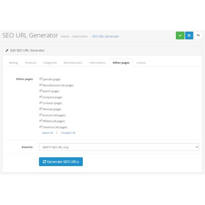205x205 pixels.
Task: Open the Rewrite dropdown menu
Action: click(119, 147)
